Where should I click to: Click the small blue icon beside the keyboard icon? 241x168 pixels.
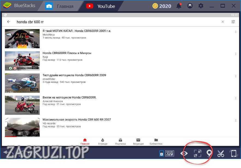coord(161,154)
